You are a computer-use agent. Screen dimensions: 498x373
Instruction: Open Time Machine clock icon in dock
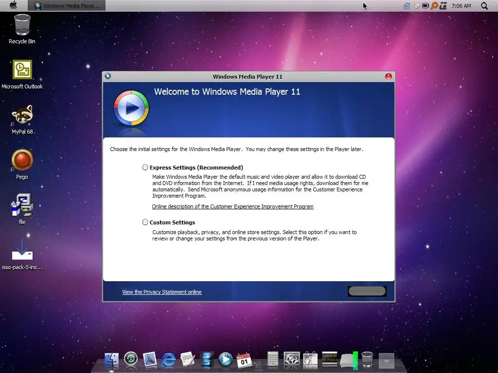pyautogui.click(x=130, y=359)
